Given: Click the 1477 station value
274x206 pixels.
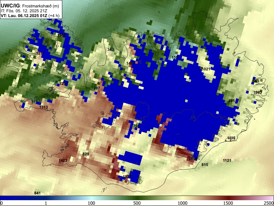Looking at the screenshot, I should pyautogui.click(x=131, y=63).
